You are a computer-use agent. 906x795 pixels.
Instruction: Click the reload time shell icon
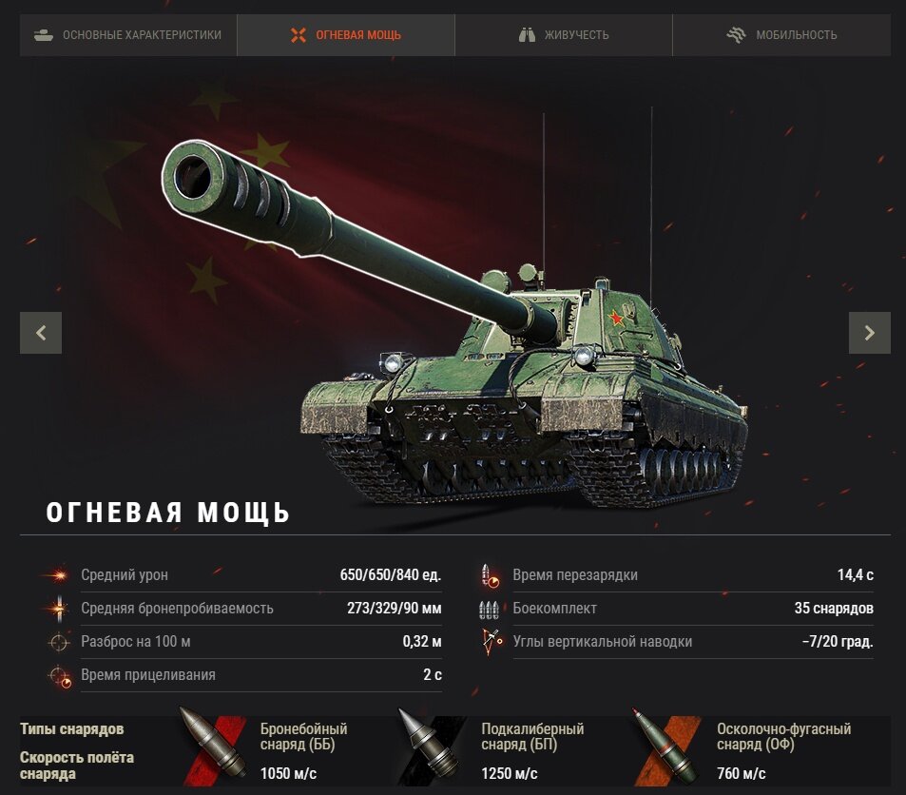pyautogui.click(x=490, y=576)
